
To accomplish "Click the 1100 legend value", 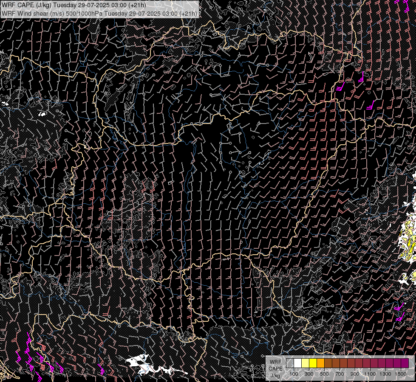I will coord(370,374).
